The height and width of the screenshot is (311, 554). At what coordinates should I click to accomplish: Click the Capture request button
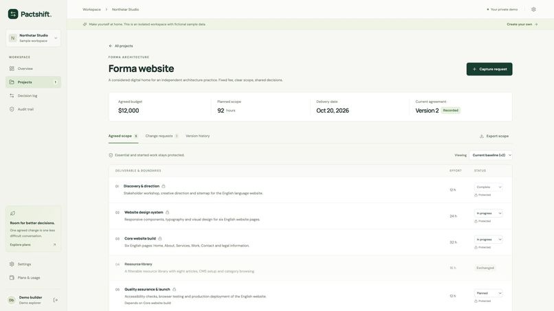(489, 69)
